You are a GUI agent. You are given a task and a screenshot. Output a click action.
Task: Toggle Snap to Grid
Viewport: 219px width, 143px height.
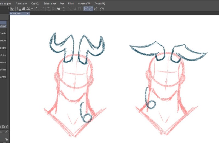click(96, 9)
